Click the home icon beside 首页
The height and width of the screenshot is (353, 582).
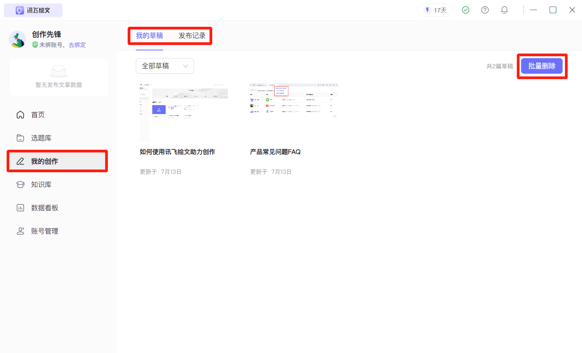21,115
